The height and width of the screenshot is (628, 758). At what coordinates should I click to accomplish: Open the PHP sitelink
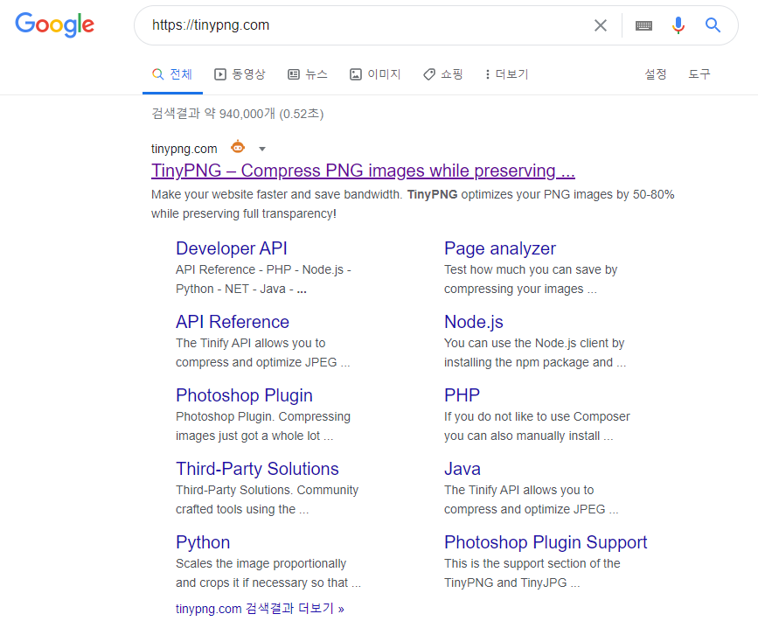pyautogui.click(x=462, y=395)
